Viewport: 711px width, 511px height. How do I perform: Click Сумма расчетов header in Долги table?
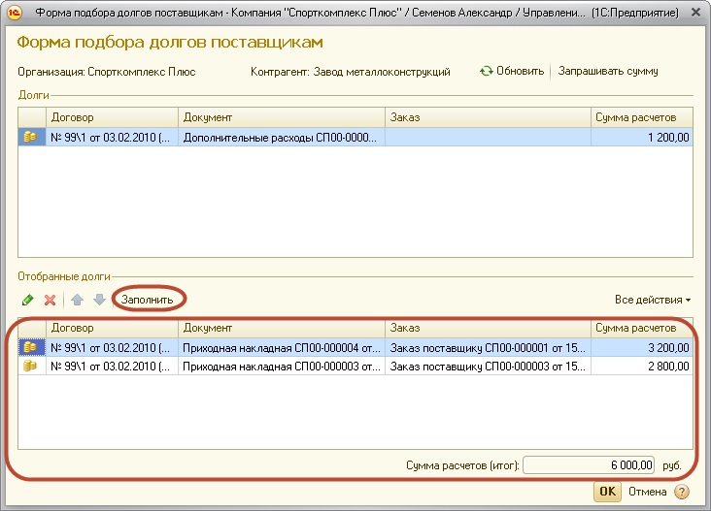[x=642, y=117]
